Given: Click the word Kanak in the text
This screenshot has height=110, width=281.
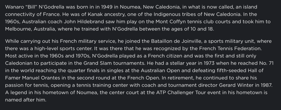Looking at the screenshot, I should [94, 14].
